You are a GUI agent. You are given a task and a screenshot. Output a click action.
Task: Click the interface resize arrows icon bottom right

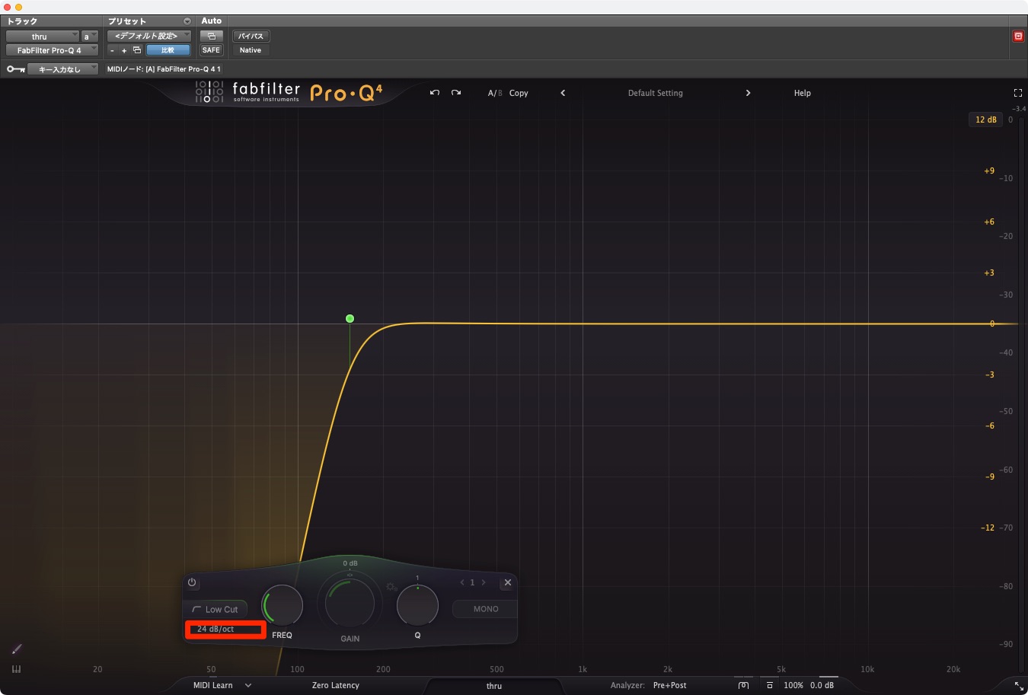click(x=1019, y=686)
